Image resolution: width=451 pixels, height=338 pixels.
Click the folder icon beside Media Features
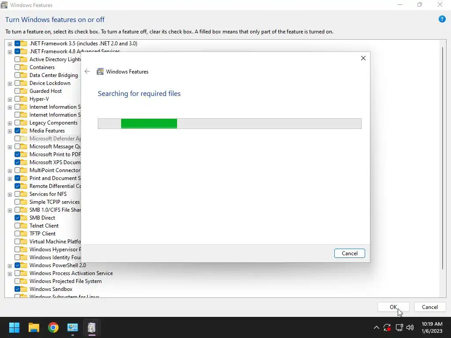(x=24, y=131)
